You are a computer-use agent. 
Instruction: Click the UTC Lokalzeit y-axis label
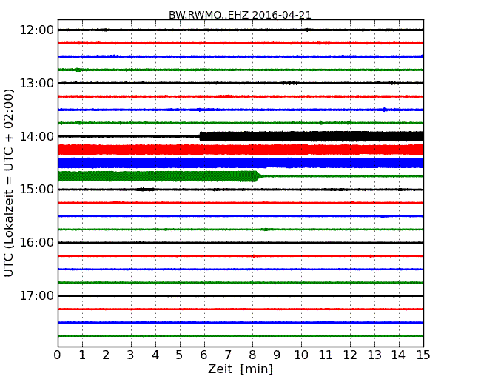pyautogui.click(x=9, y=183)
